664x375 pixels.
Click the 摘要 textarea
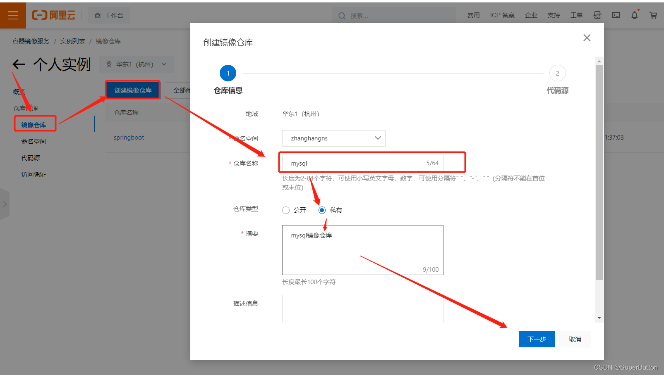(x=363, y=250)
